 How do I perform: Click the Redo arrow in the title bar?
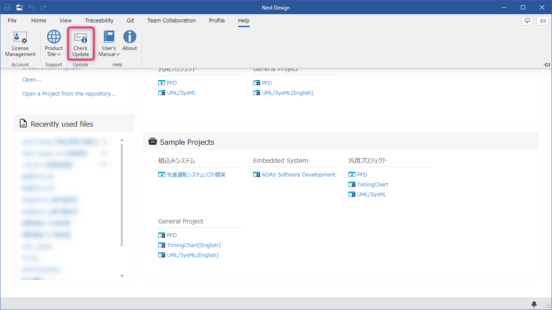pyautogui.click(x=44, y=7)
